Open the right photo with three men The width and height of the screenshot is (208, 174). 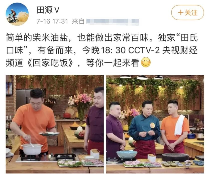(x=155, y=124)
